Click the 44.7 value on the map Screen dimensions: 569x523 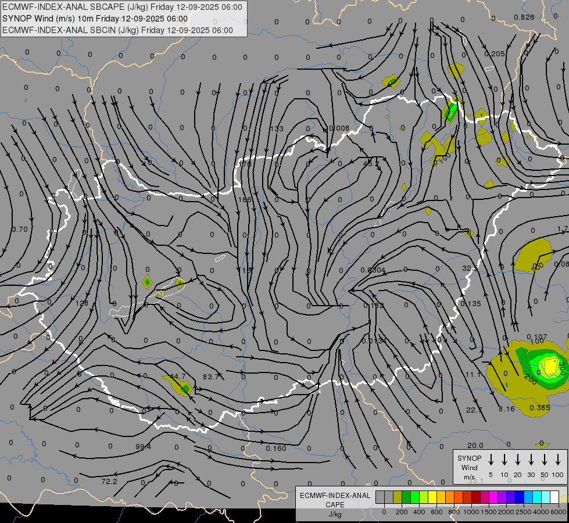(x=178, y=377)
